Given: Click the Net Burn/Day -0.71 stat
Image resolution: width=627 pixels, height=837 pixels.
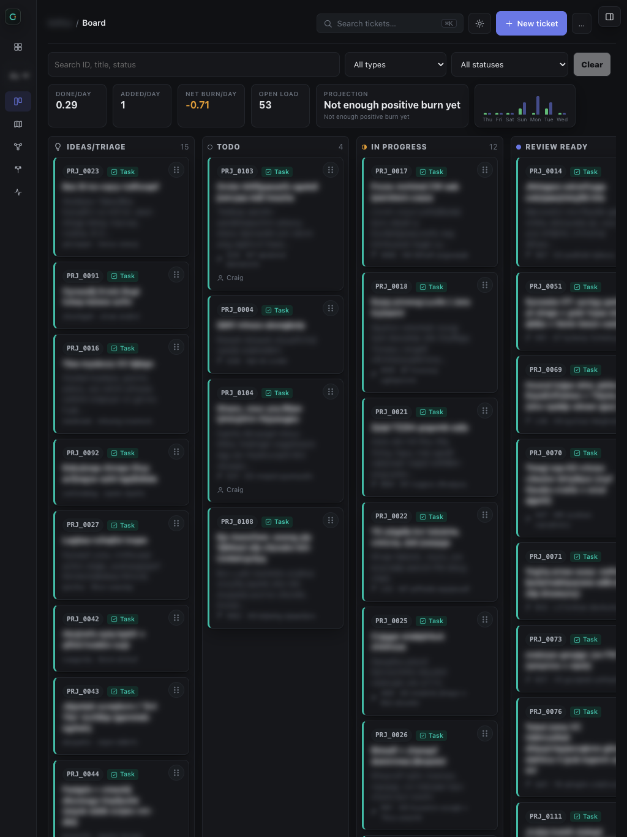Looking at the screenshot, I should (x=211, y=105).
